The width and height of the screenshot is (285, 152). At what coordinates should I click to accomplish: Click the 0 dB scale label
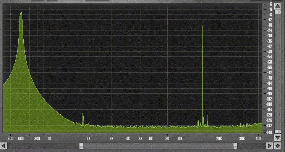pyautogui.click(x=271, y=9)
